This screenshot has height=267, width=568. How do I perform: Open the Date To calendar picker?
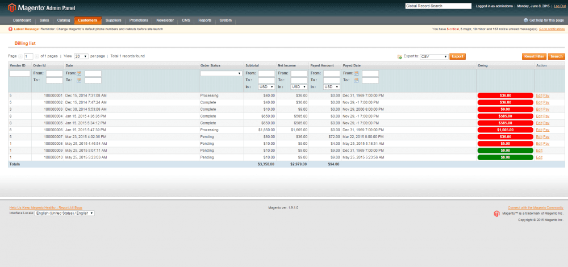pyautogui.click(x=80, y=80)
